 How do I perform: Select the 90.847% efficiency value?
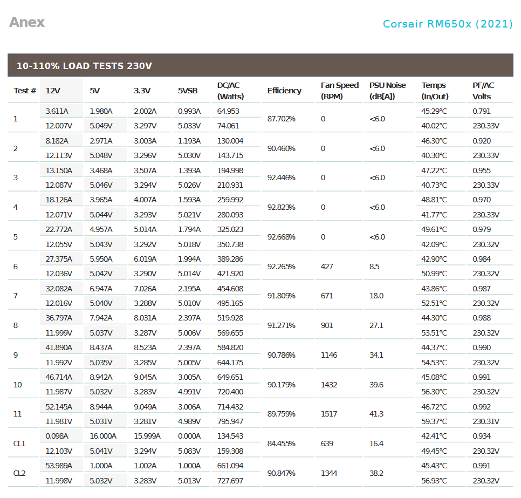click(281, 473)
